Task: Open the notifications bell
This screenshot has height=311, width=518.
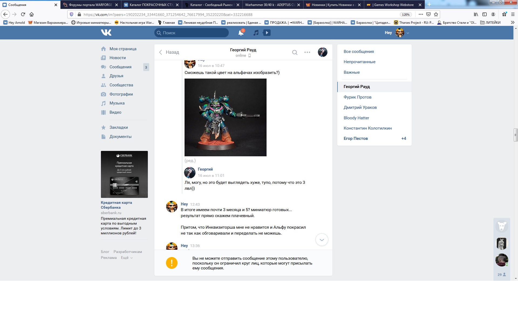Action: point(241,33)
